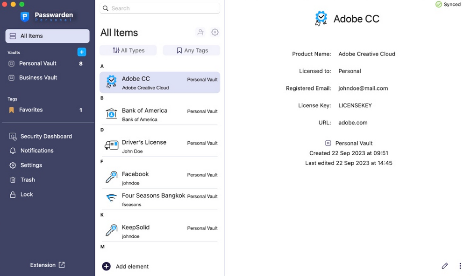Add a new vault with plus button
The image size is (471, 276).
point(82,52)
